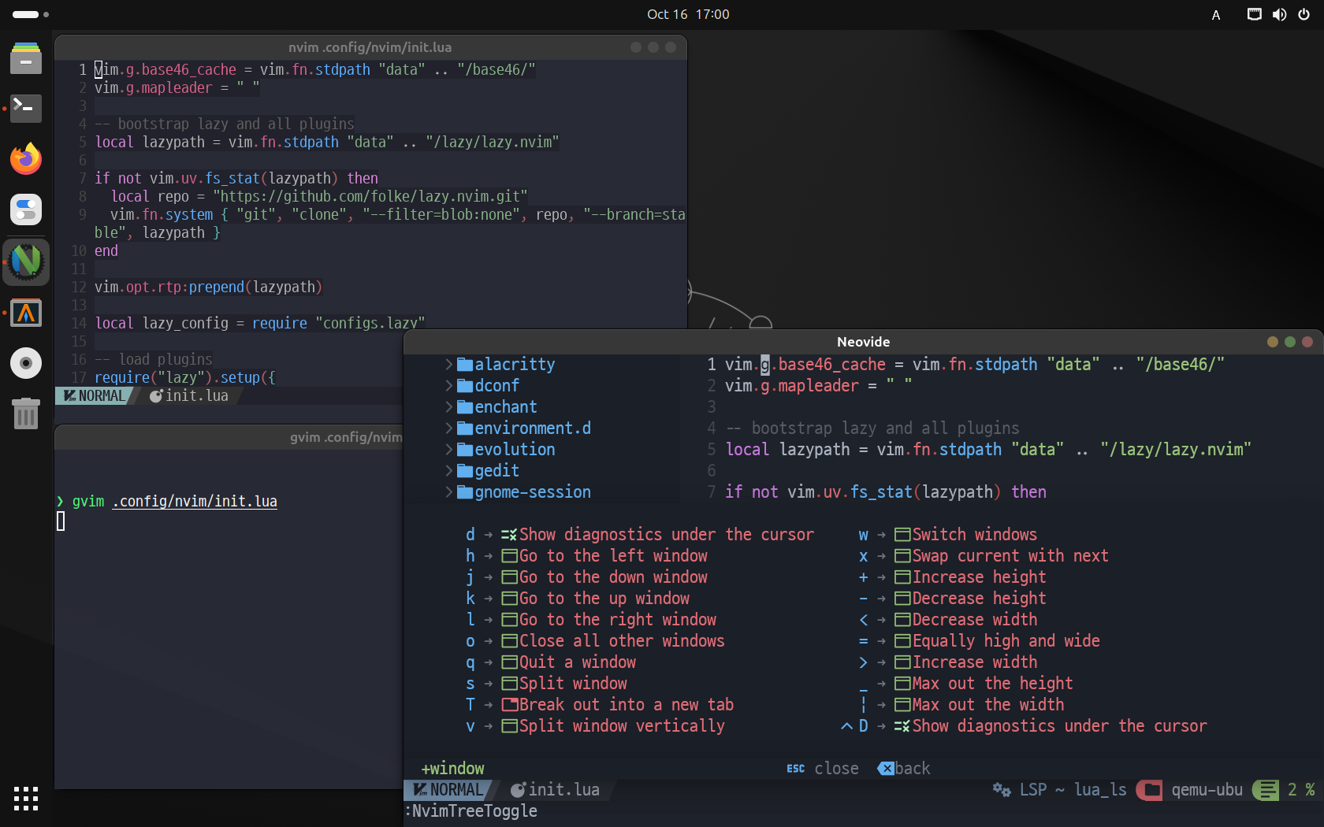Expand the gedit folder chevron
Viewport: 1324px width, 827px height.
click(x=449, y=470)
